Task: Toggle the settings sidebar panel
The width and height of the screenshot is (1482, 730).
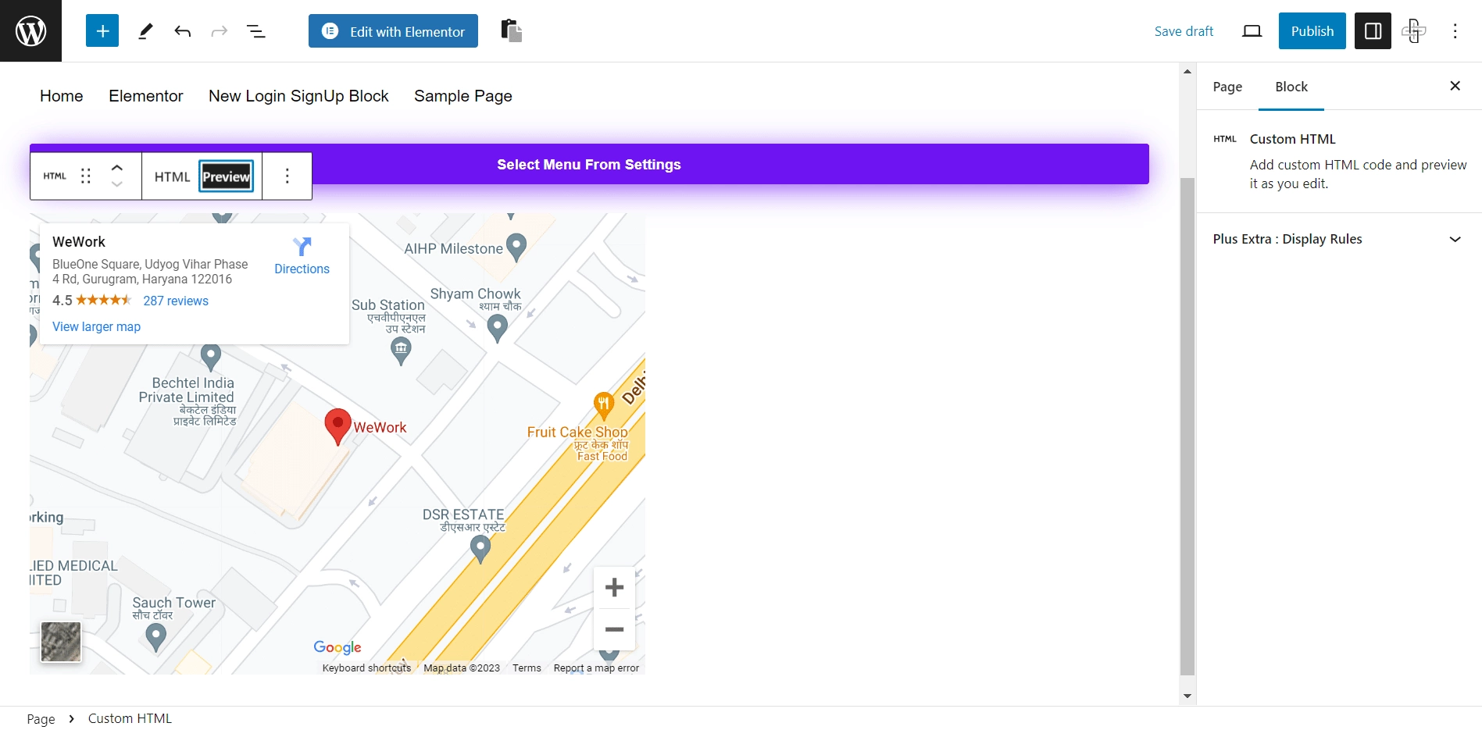Action: [x=1373, y=31]
